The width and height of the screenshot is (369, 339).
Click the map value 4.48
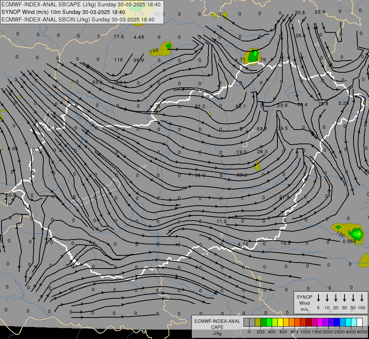click(x=139, y=37)
